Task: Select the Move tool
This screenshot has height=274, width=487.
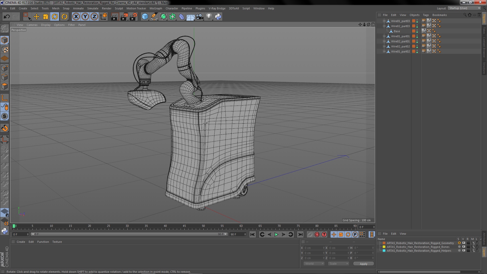Action: pyautogui.click(x=37, y=17)
